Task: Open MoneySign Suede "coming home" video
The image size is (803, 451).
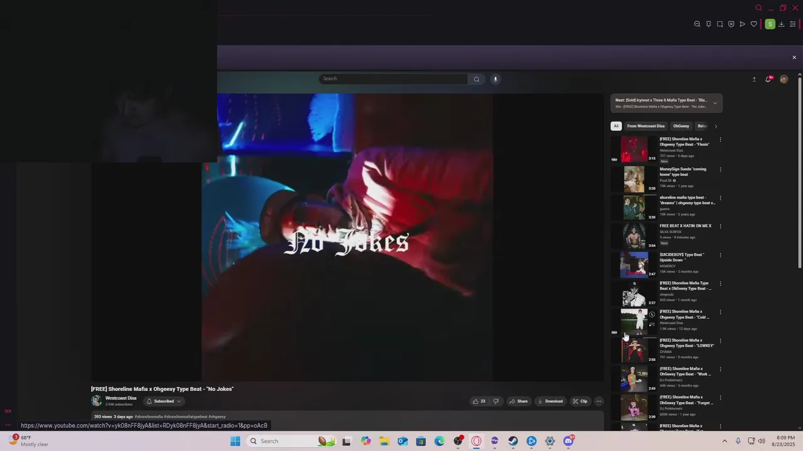Action: point(634,178)
